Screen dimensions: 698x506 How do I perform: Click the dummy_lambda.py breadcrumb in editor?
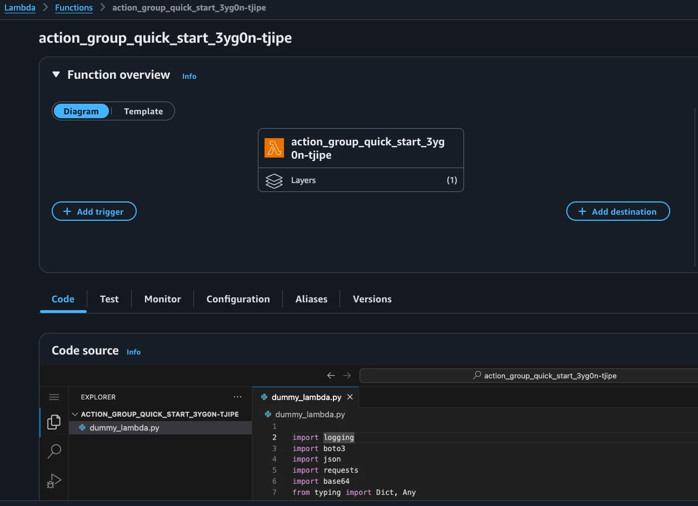pos(310,414)
